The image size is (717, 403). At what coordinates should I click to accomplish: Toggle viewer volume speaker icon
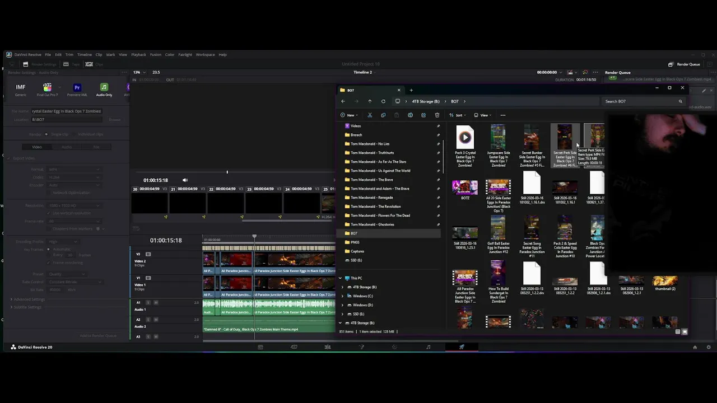(185, 180)
